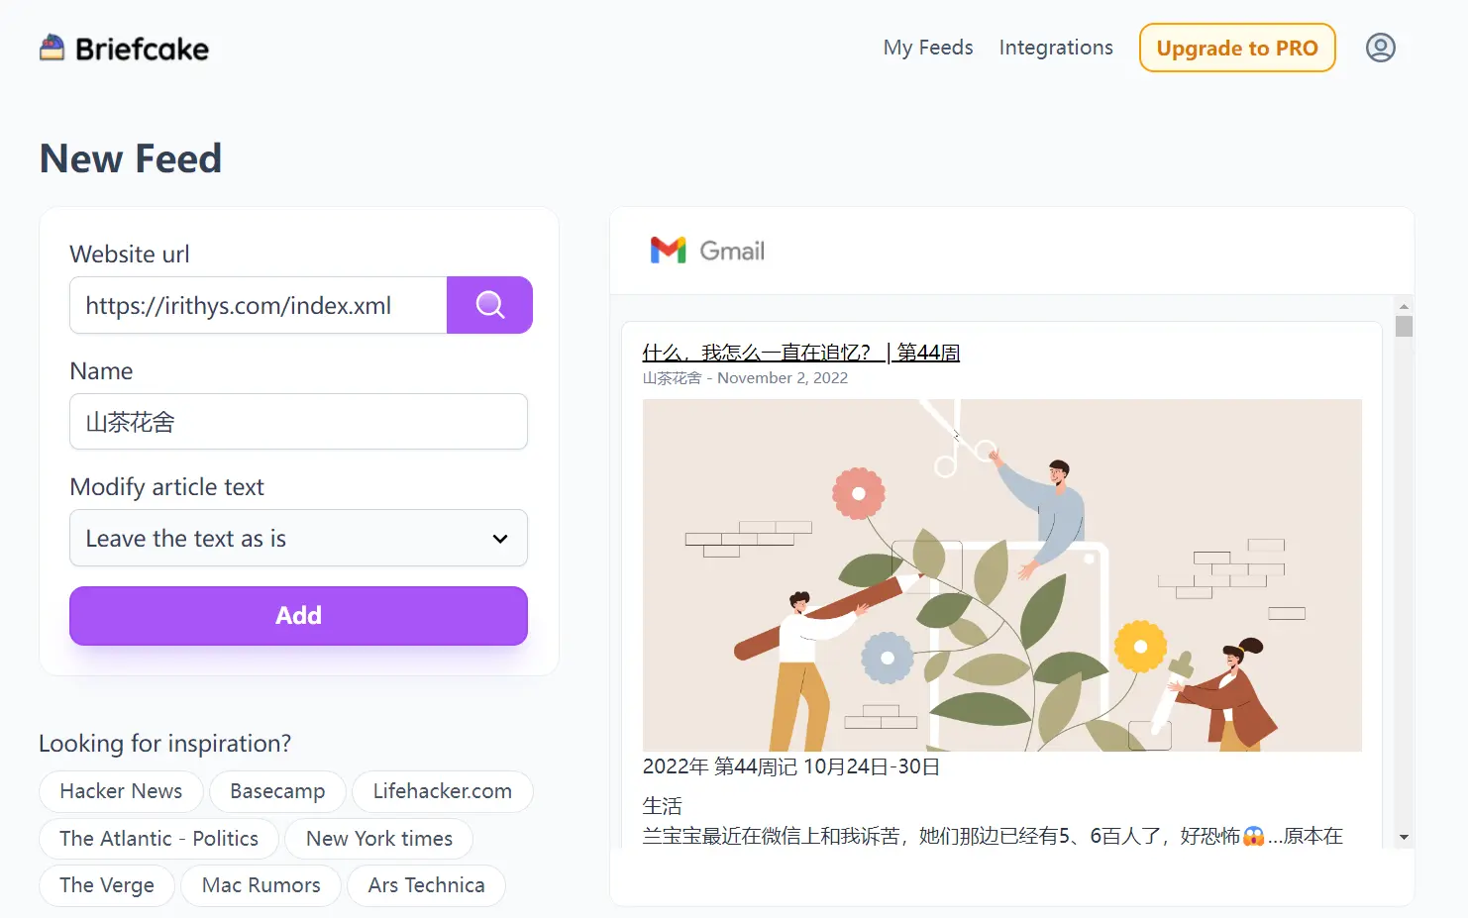1468x918 pixels.
Task: Pick Ars Technica suggested feed
Action: 427,885
